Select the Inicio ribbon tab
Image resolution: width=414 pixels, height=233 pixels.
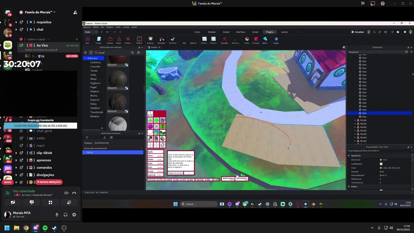coord(197,32)
